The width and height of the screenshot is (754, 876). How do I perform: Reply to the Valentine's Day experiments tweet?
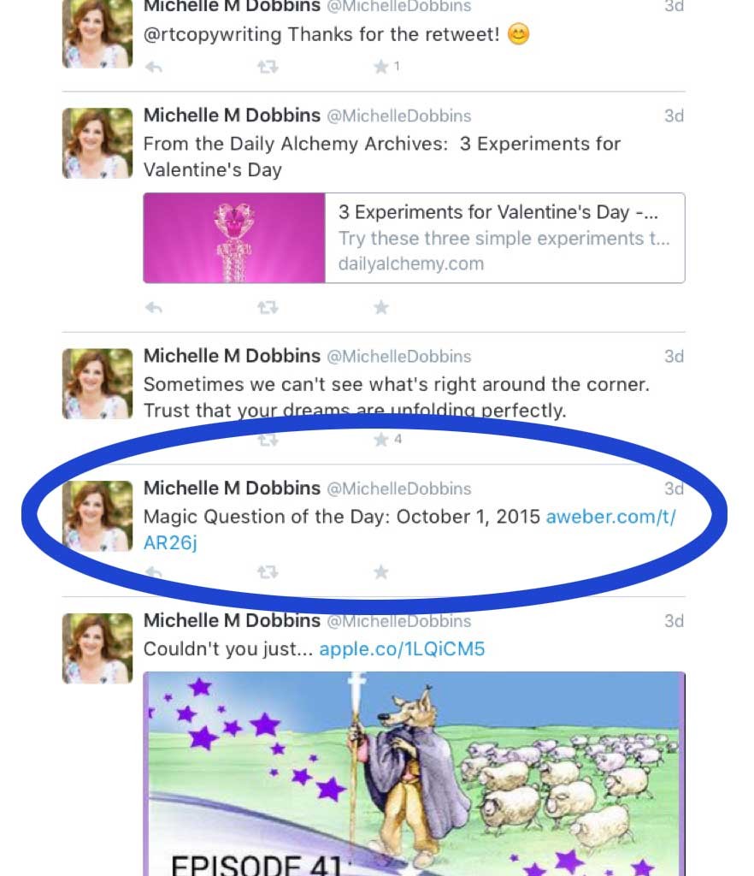[x=154, y=308]
